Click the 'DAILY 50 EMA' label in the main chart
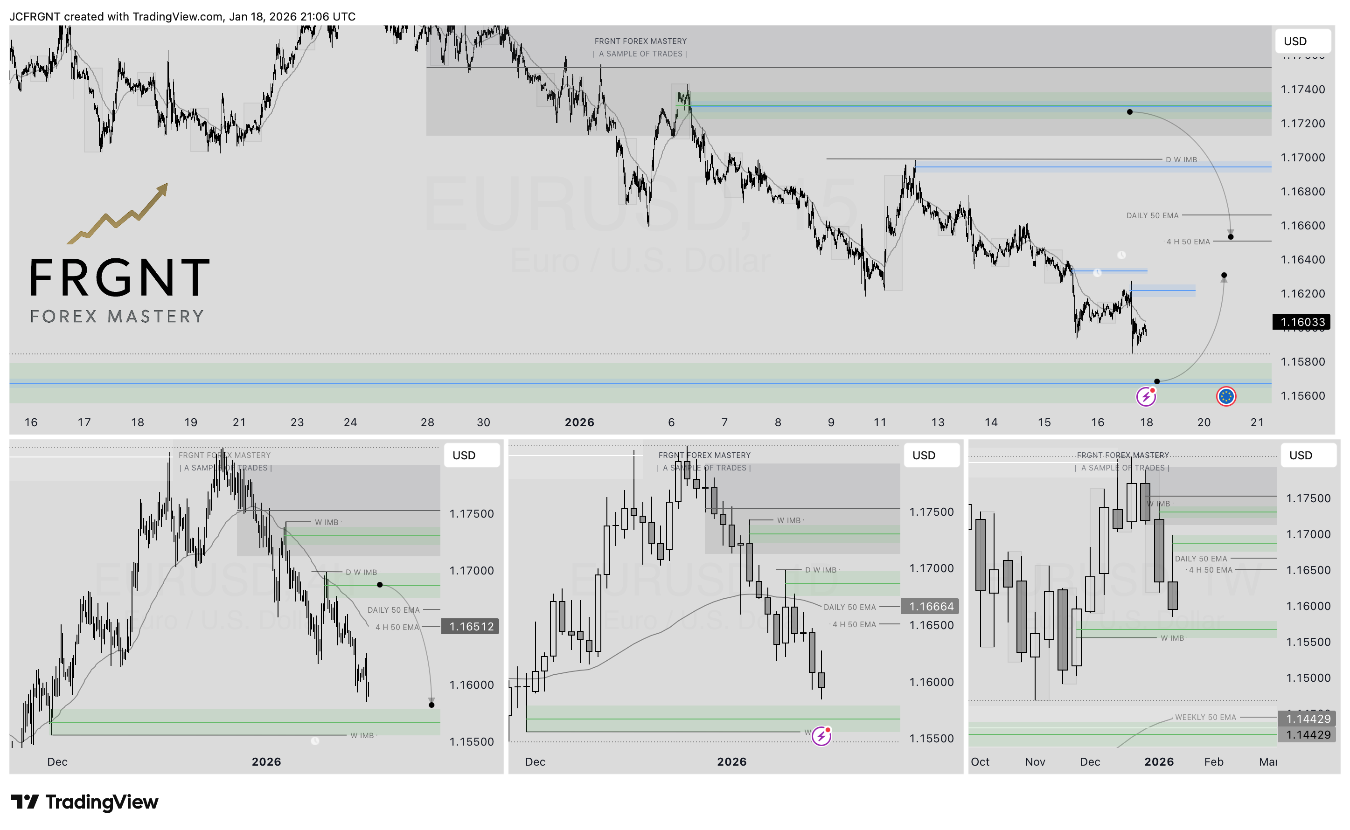 (x=1152, y=216)
